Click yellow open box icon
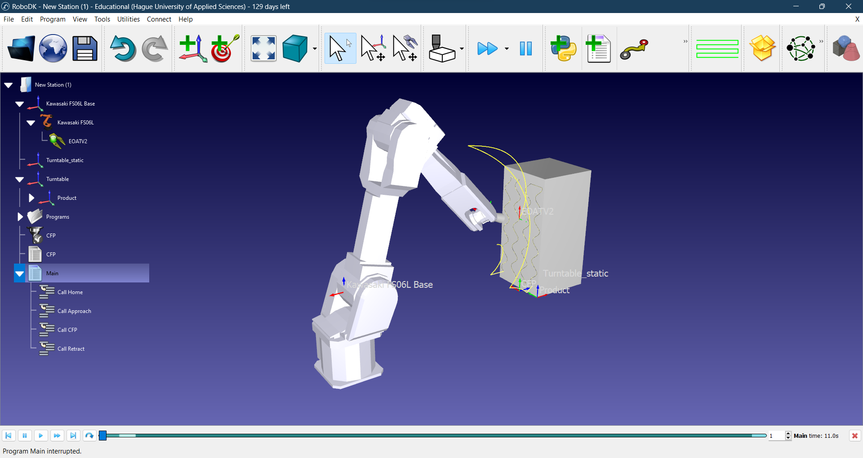Viewport: 863px width, 458px height. click(763, 48)
